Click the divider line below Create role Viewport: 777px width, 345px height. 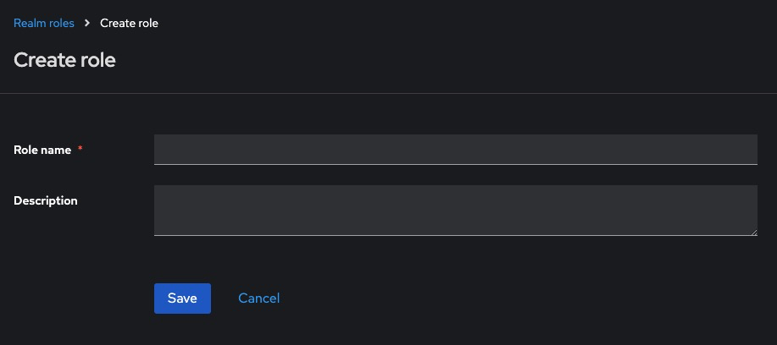click(x=388, y=93)
